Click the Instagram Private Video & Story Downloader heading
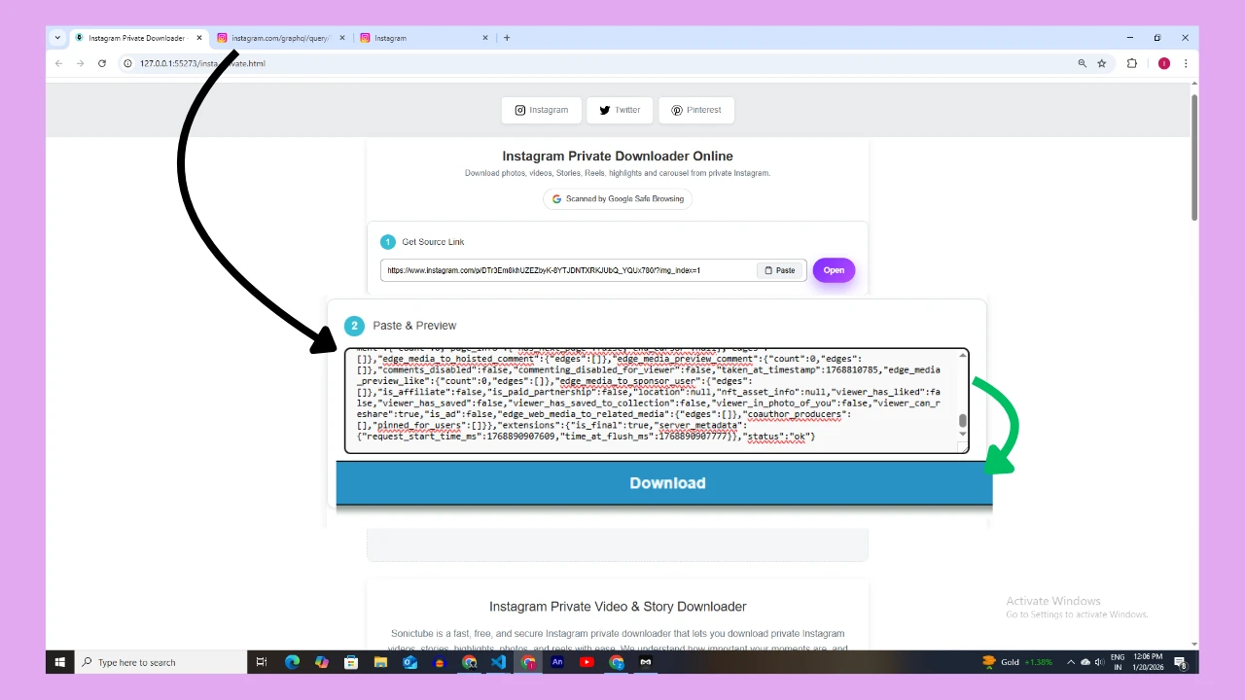This screenshot has width=1245, height=700. coord(618,607)
